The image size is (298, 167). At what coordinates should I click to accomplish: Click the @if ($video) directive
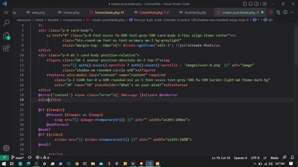pos(50,135)
